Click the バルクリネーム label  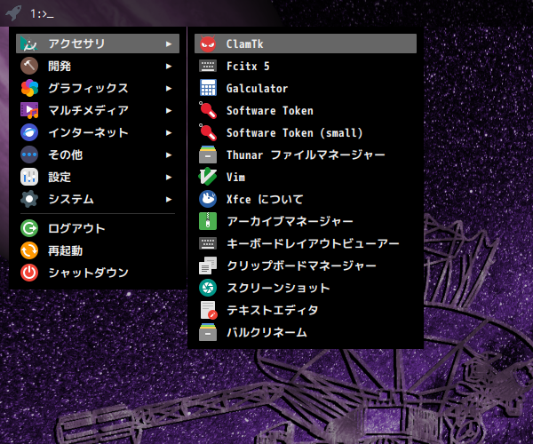(x=266, y=332)
